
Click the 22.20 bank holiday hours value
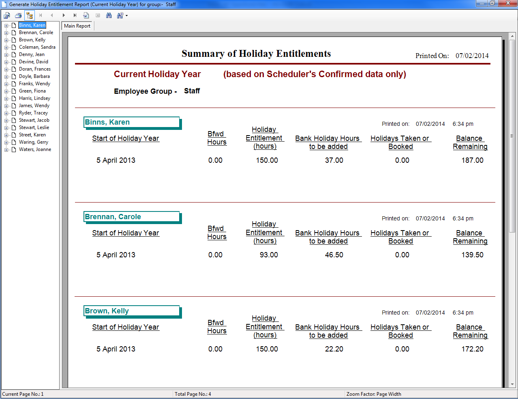click(x=334, y=349)
